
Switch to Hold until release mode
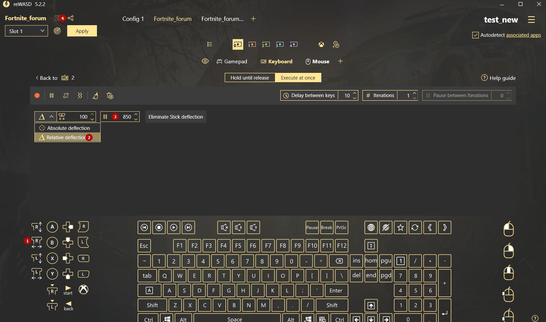[250, 78]
